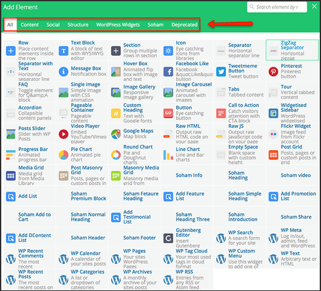321x291 pixels.
Task: Select the Single Image picture icon
Action: pos(64,93)
